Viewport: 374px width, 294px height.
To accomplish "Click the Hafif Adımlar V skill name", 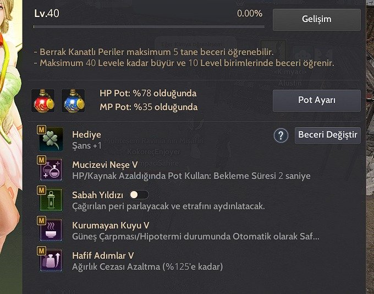I will [103, 255].
